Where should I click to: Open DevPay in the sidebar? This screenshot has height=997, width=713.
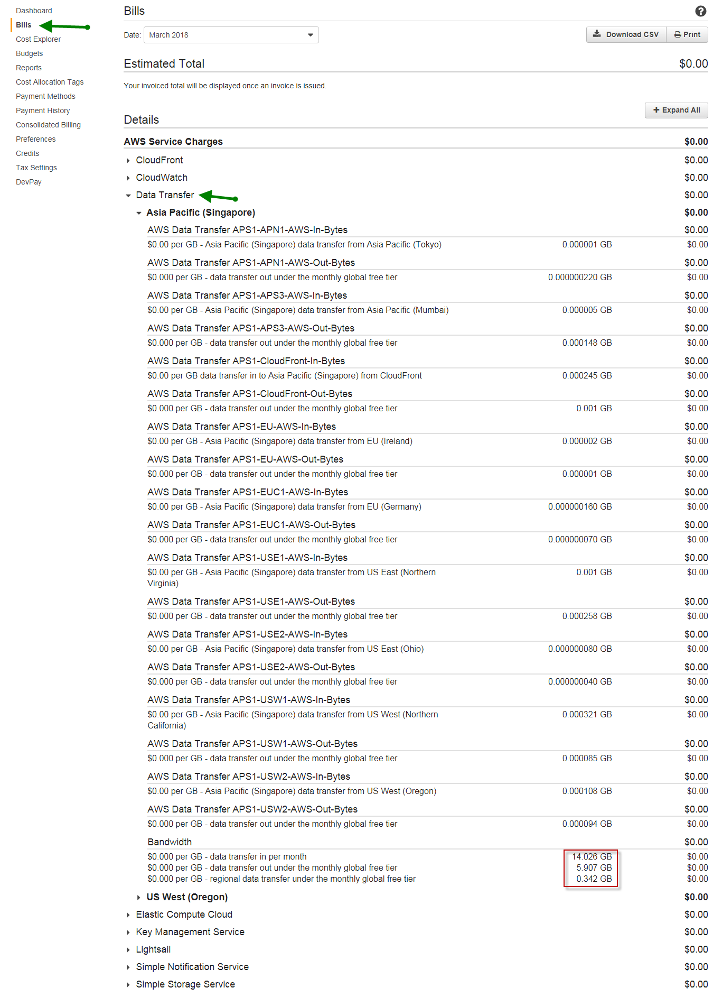(29, 182)
